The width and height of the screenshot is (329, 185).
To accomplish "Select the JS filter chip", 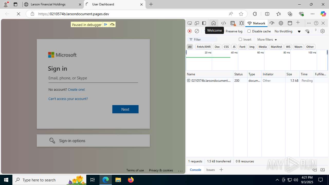I will (234, 47).
